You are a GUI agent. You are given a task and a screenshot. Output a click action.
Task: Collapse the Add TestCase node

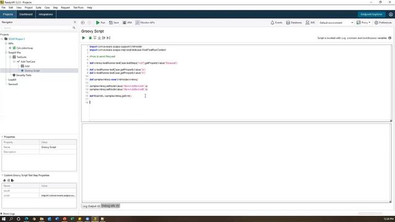pyautogui.click(x=14, y=62)
